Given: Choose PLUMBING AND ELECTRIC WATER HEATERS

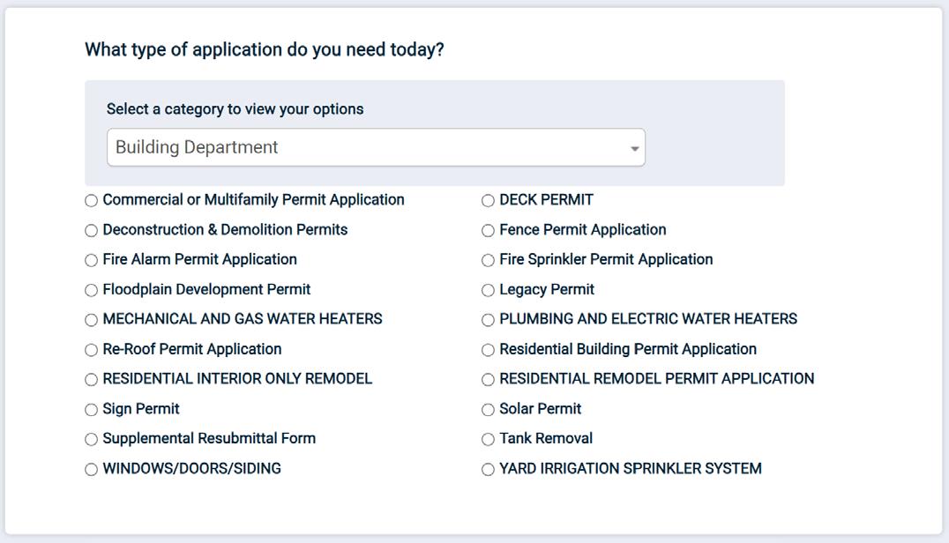Looking at the screenshot, I should point(489,320).
